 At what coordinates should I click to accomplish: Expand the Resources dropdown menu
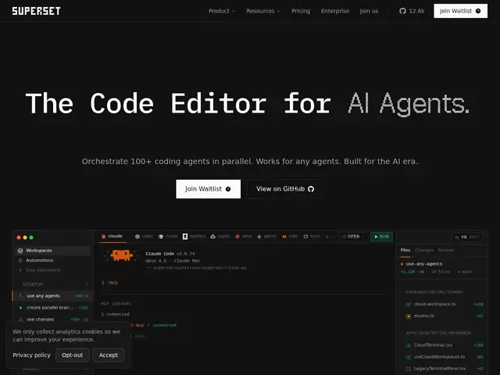tap(263, 11)
